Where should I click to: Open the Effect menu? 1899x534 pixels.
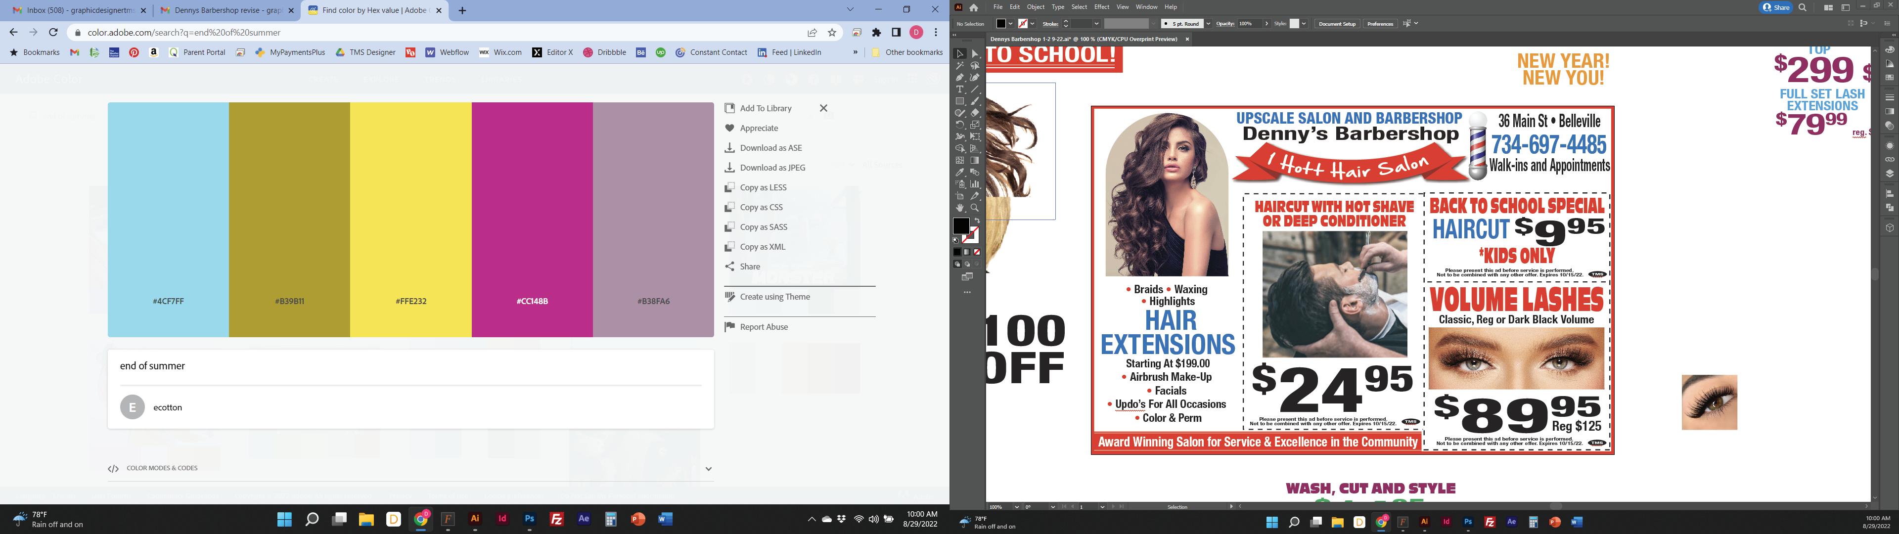pyautogui.click(x=1101, y=6)
